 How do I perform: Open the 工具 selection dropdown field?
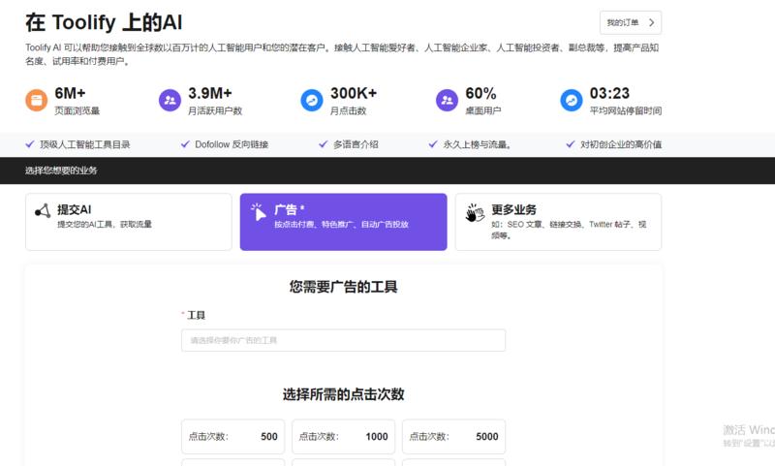pos(344,340)
